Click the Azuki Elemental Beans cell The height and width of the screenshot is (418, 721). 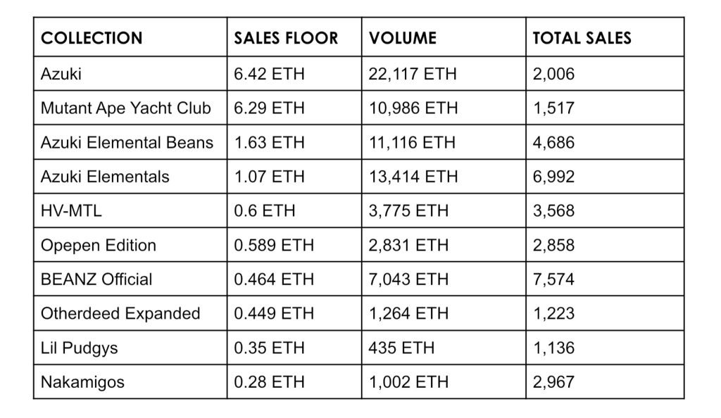[x=127, y=142]
